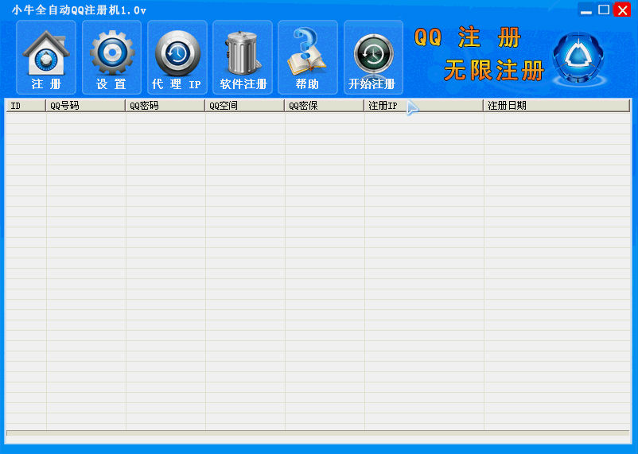Screen dimensions: 638x454
Task: Click the horizontal scrollbar below the table
Action: click(x=318, y=434)
